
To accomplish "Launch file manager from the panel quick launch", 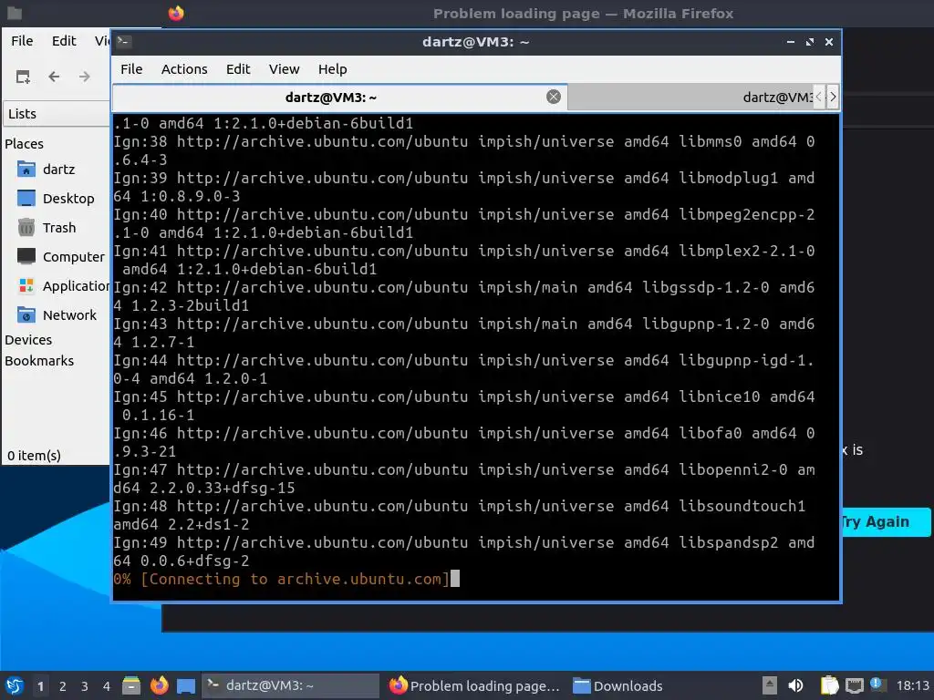I will [131, 685].
